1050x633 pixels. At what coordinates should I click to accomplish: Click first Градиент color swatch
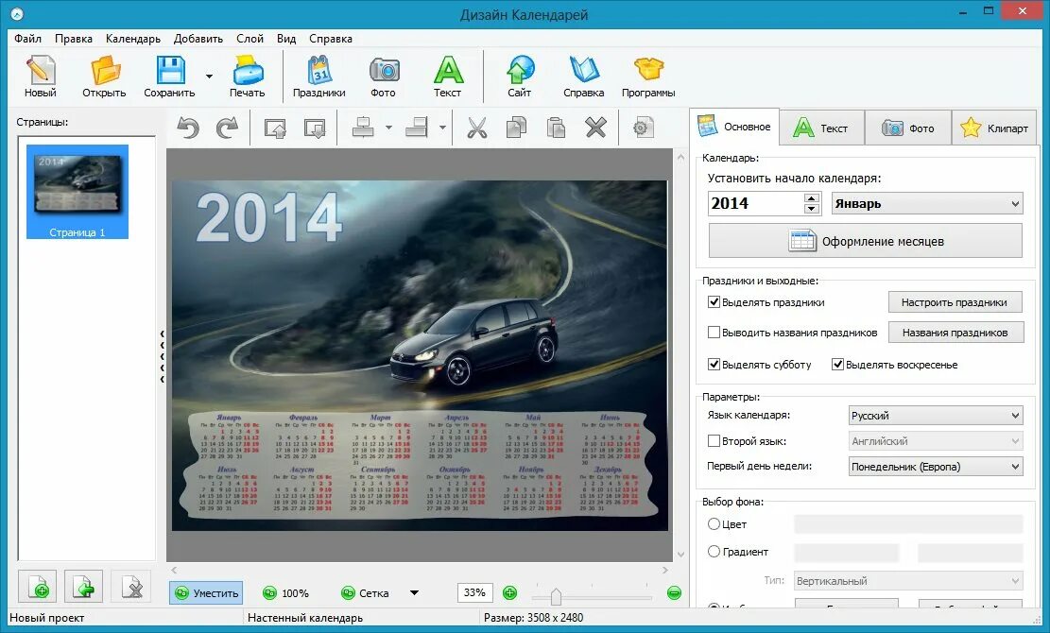pyautogui.click(x=847, y=552)
